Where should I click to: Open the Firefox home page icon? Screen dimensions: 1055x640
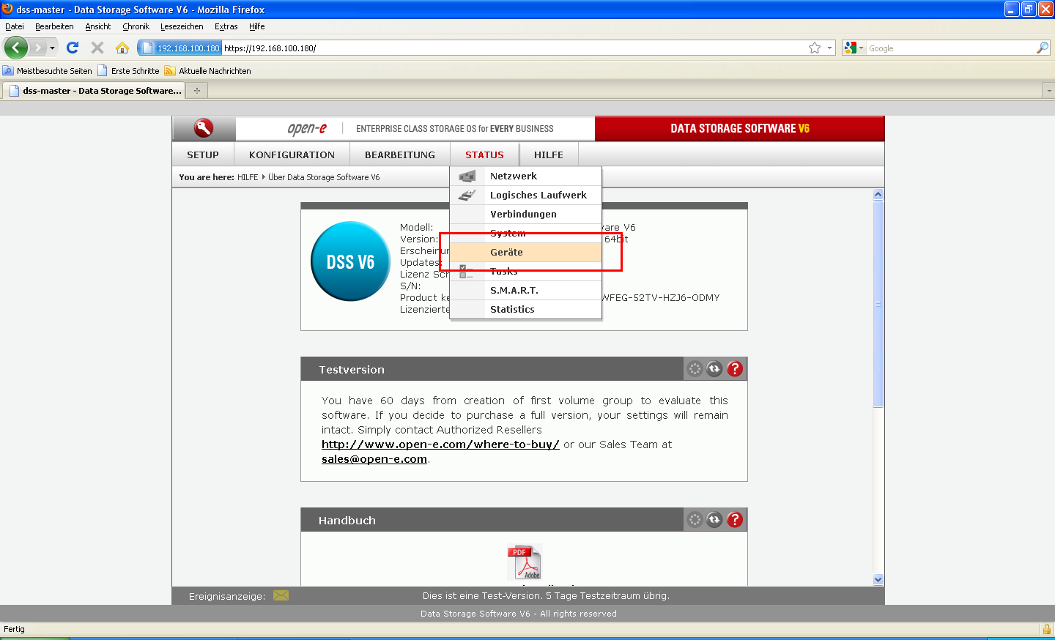[122, 48]
